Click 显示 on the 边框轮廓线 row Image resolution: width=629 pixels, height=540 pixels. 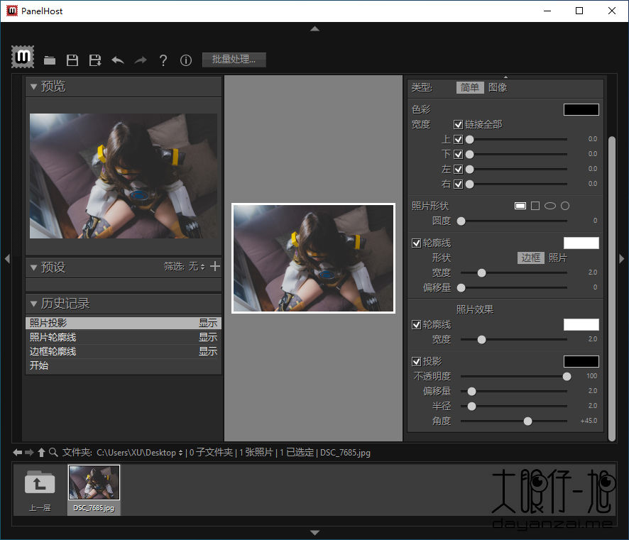(x=208, y=351)
